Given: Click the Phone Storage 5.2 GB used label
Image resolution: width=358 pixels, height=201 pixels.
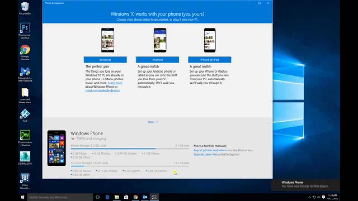Looking at the screenshot, I should [88, 146].
